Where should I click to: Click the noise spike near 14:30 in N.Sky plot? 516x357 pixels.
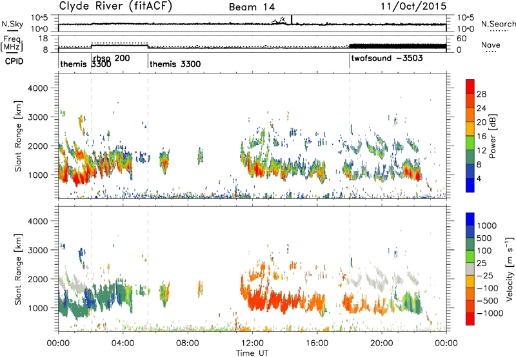tap(292, 20)
